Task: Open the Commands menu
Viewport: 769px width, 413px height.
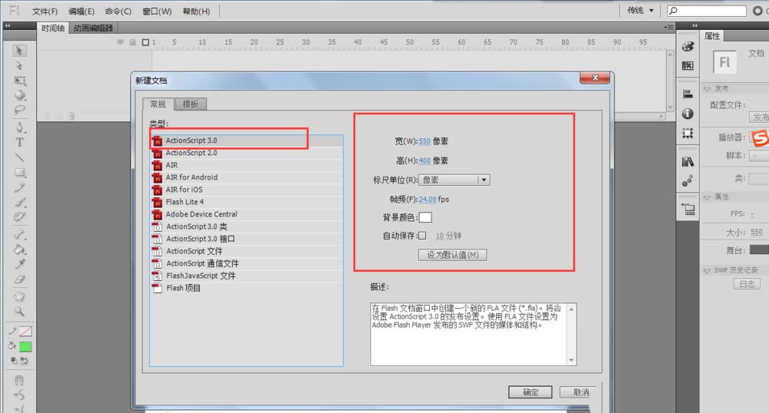Action: point(118,12)
